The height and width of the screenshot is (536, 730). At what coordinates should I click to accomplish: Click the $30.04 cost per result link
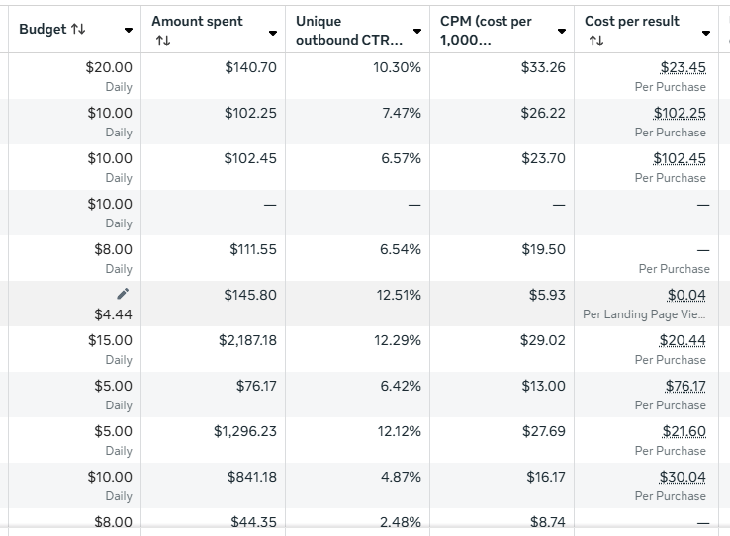coord(683,477)
